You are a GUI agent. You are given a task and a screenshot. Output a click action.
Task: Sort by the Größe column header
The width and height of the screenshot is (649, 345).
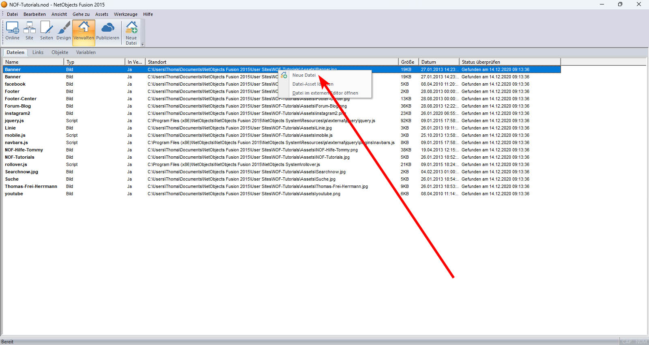[408, 62]
